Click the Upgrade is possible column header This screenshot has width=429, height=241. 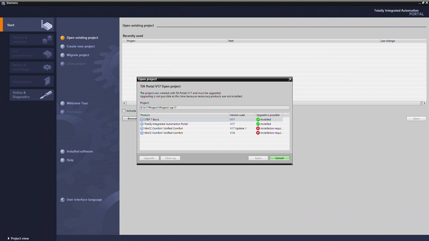269,115
